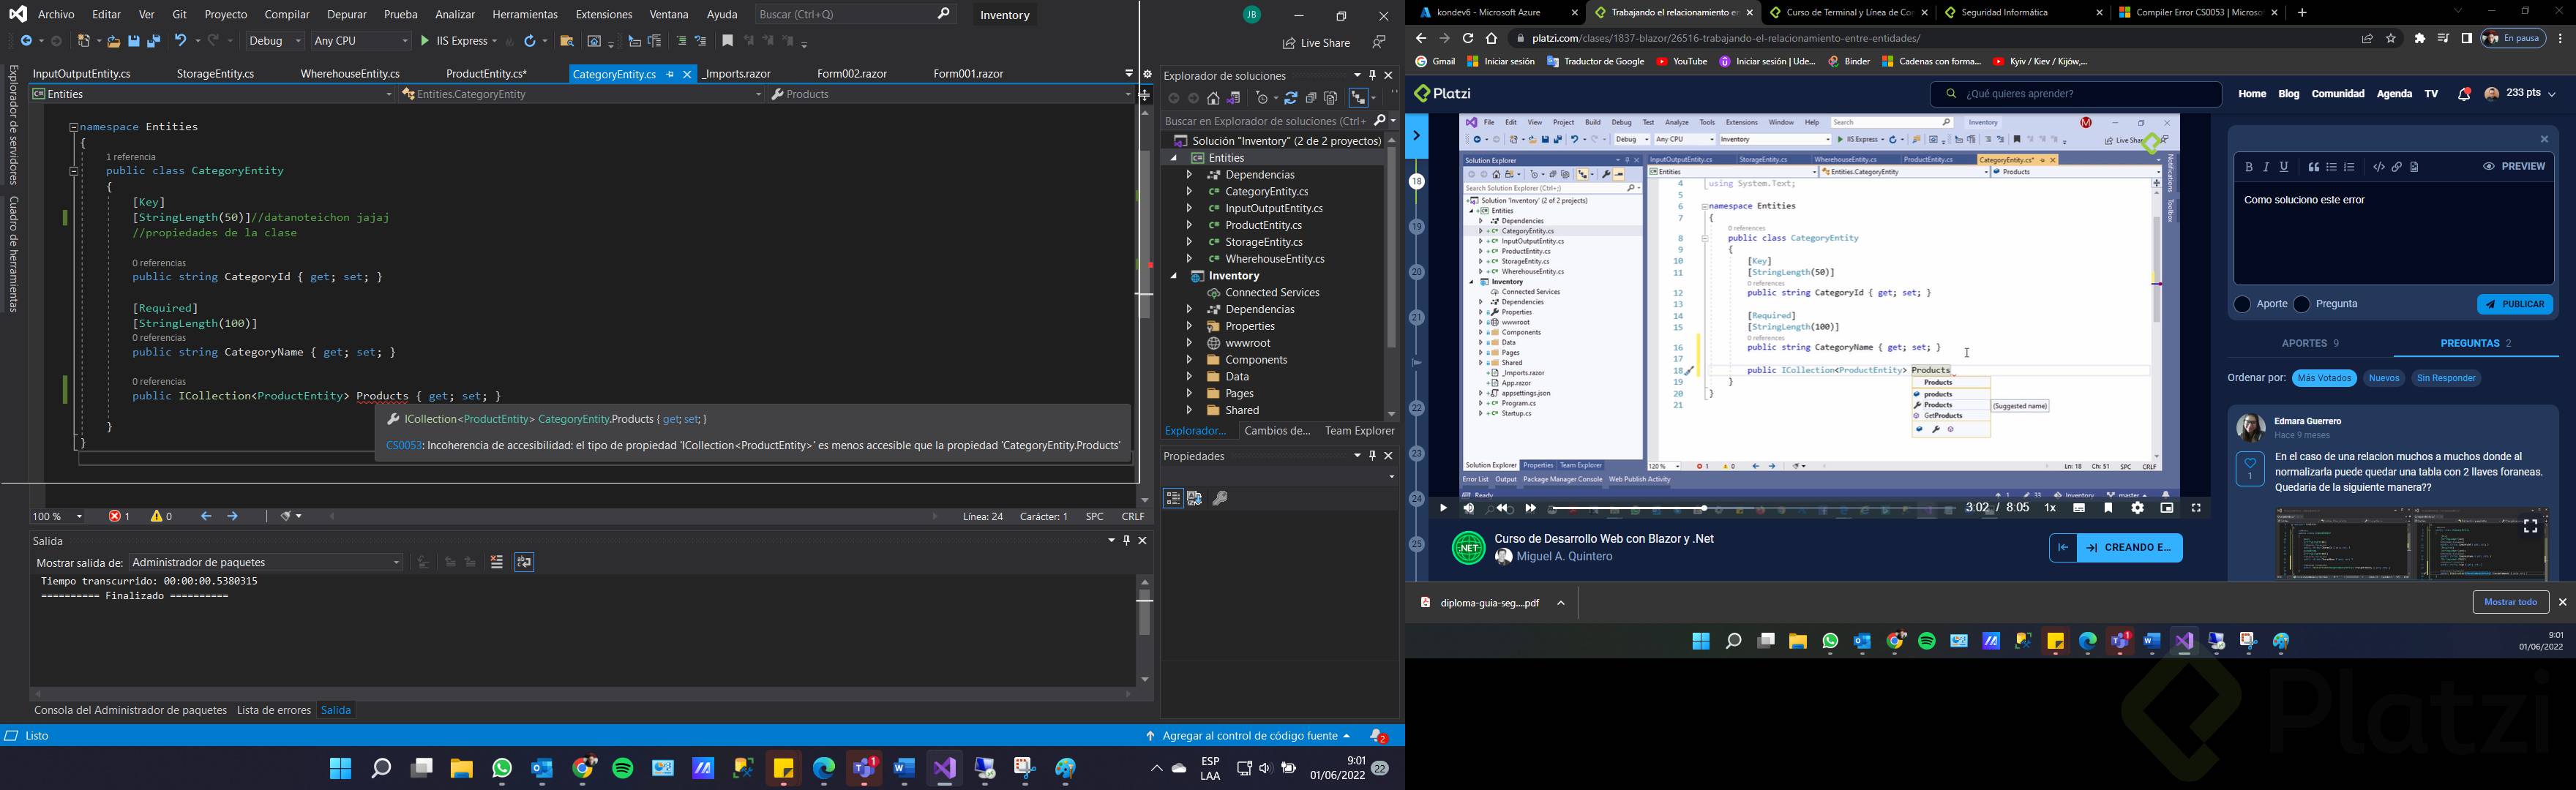
Task: Expand the Components folder in the solution tree
Action: point(1190,360)
